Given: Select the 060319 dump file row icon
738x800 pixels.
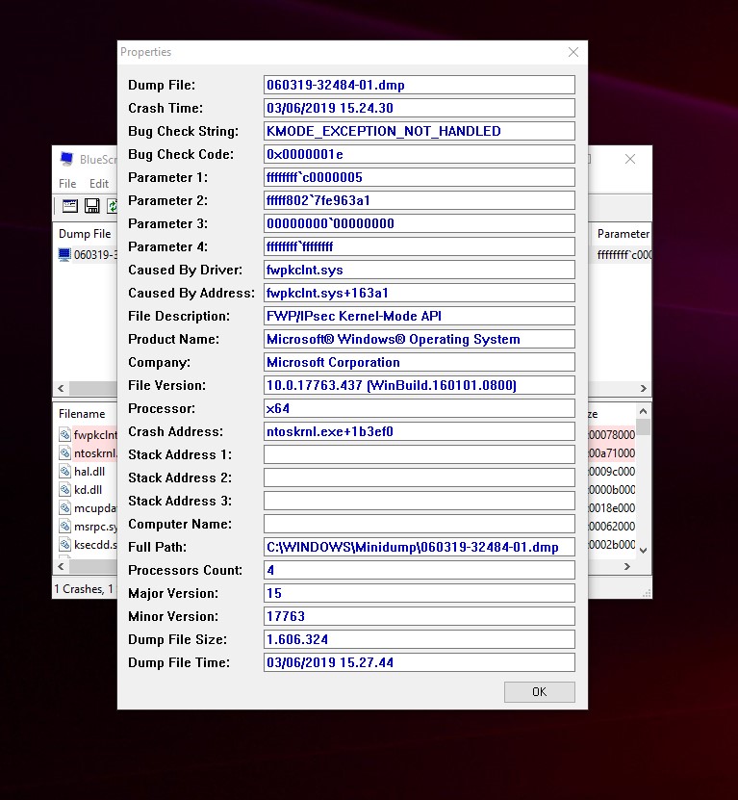Looking at the screenshot, I should (x=64, y=254).
